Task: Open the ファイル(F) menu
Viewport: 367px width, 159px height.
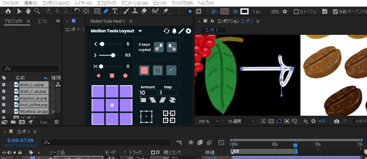Action: (10, 3)
